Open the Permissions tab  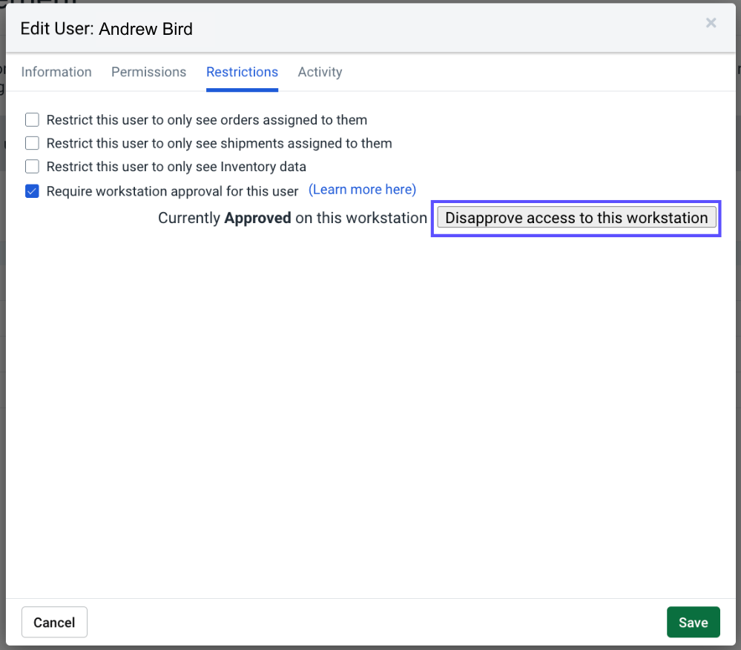[148, 72]
